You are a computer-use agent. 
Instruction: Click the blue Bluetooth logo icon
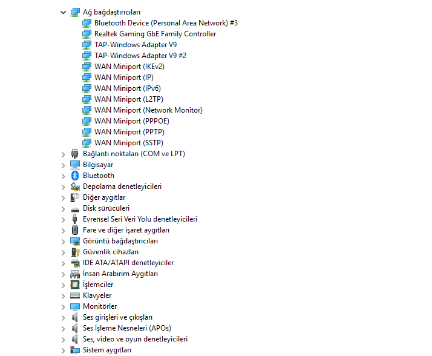(75, 176)
